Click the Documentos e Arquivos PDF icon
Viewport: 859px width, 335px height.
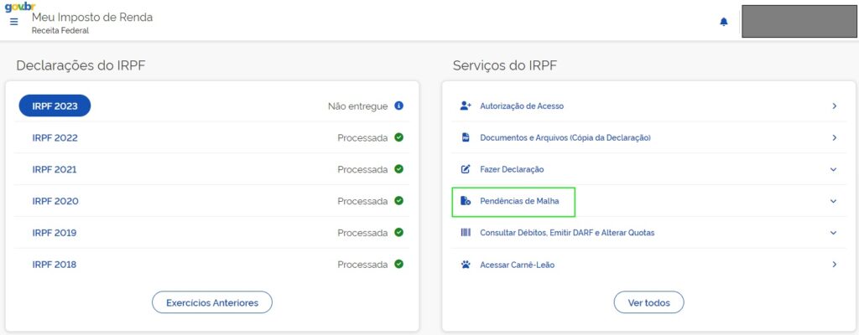tap(466, 137)
